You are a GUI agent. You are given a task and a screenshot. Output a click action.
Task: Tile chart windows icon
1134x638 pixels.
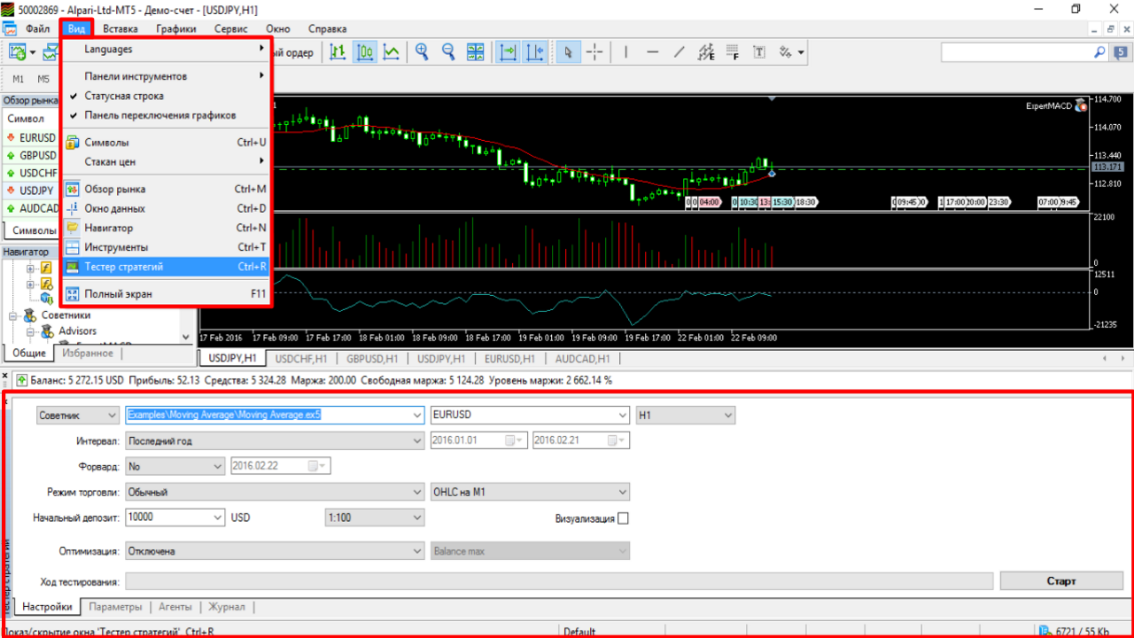476,52
